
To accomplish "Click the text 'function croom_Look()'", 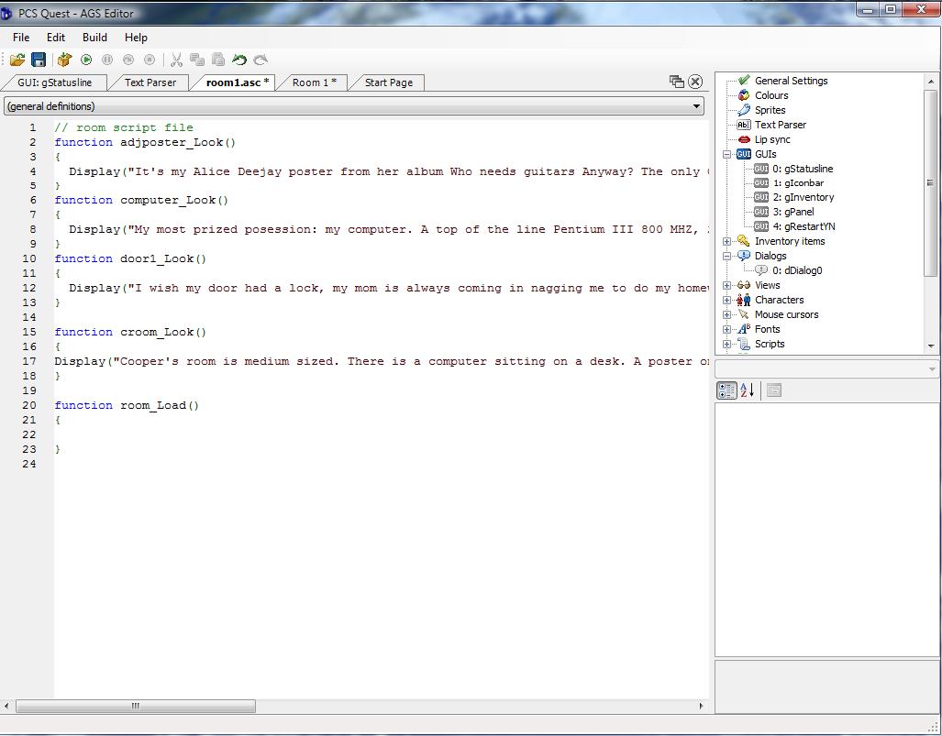I will pyautogui.click(x=130, y=332).
